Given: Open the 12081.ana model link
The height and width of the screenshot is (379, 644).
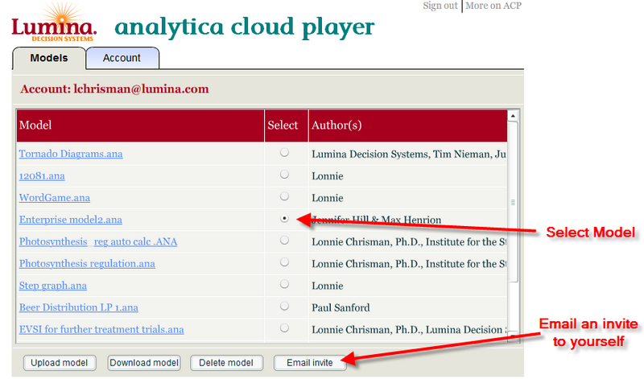Looking at the screenshot, I should coord(42,175).
